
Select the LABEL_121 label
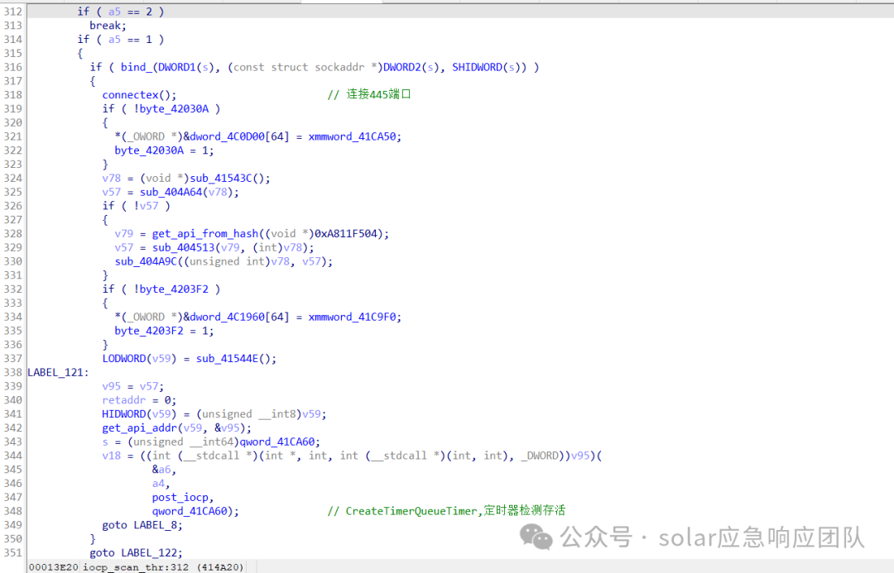(x=55, y=373)
